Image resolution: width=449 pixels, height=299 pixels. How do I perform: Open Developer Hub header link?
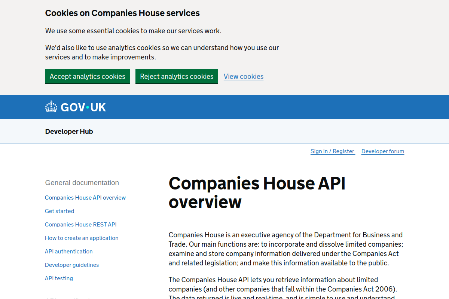69,132
